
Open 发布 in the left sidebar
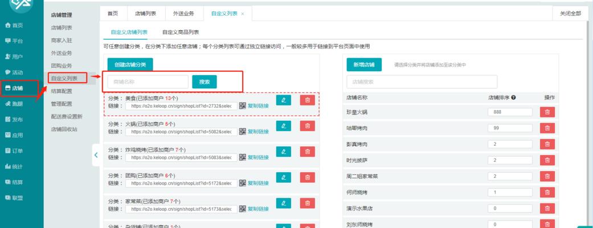coord(14,120)
